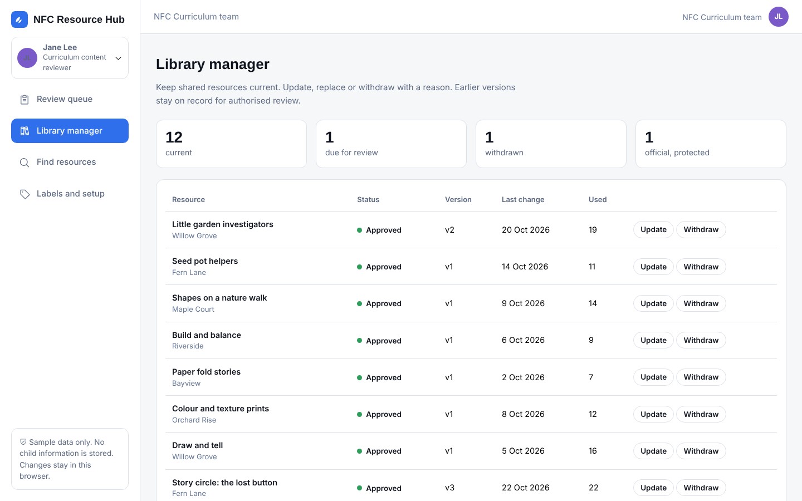Update Seed pot helpers
This screenshot has height=501, width=802.
tap(653, 267)
